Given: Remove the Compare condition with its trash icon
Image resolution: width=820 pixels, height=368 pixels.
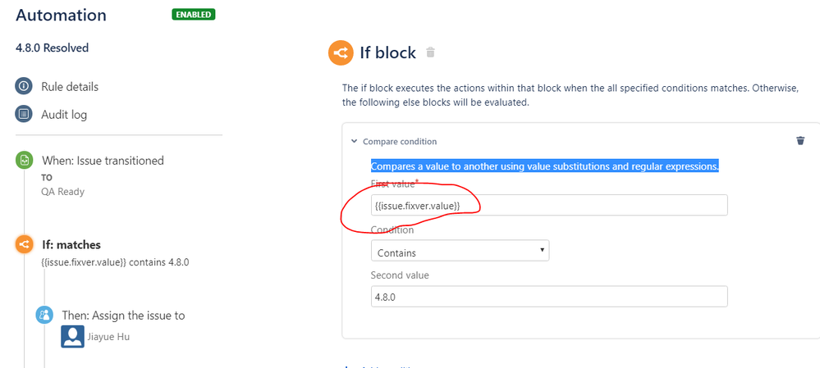Looking at the screenshot, I should (x=800, y=141).
